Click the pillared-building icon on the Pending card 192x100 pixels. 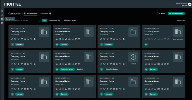(x=104, y=64)
